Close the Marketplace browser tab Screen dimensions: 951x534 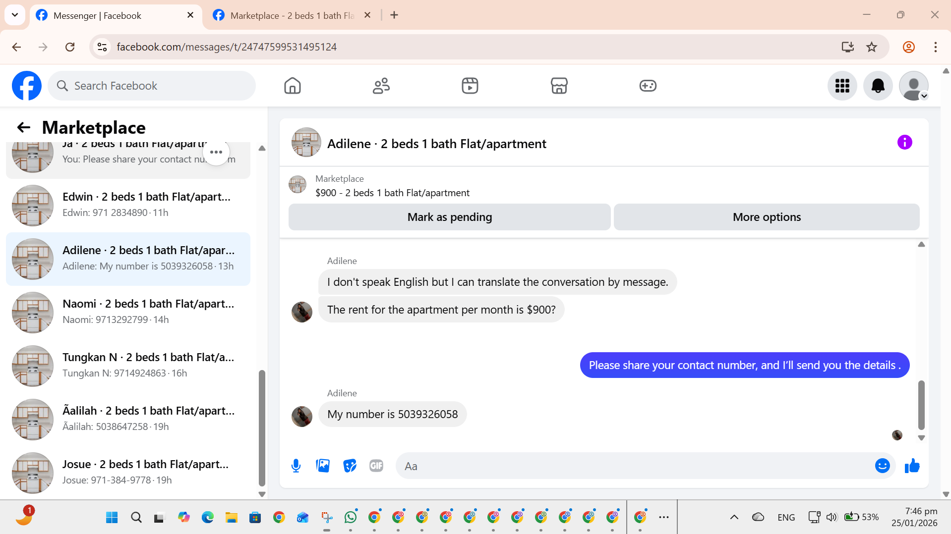(367, 15)
